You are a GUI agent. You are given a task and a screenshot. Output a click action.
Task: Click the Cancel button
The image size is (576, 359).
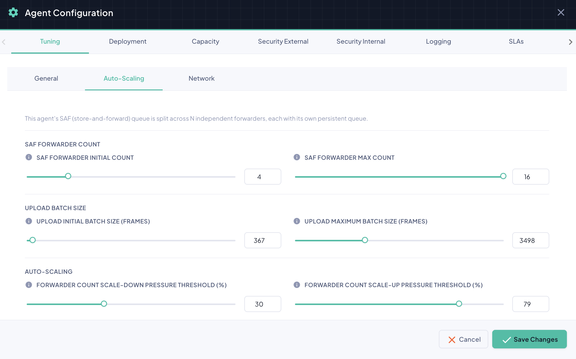click(463, 339)
